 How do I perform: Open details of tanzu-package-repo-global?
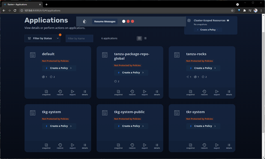[157, 93]
